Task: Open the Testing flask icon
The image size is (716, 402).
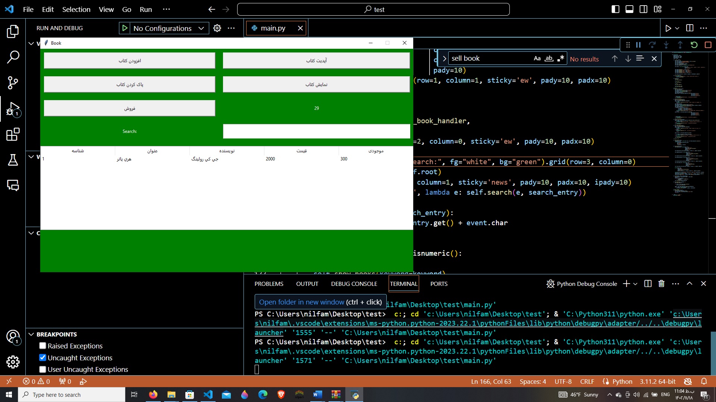Action: click(13, 160)
